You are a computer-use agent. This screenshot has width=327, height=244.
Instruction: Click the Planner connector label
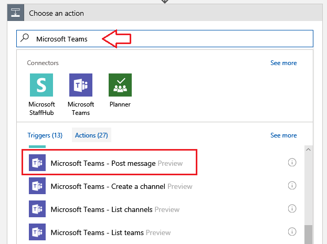(120, 104)
